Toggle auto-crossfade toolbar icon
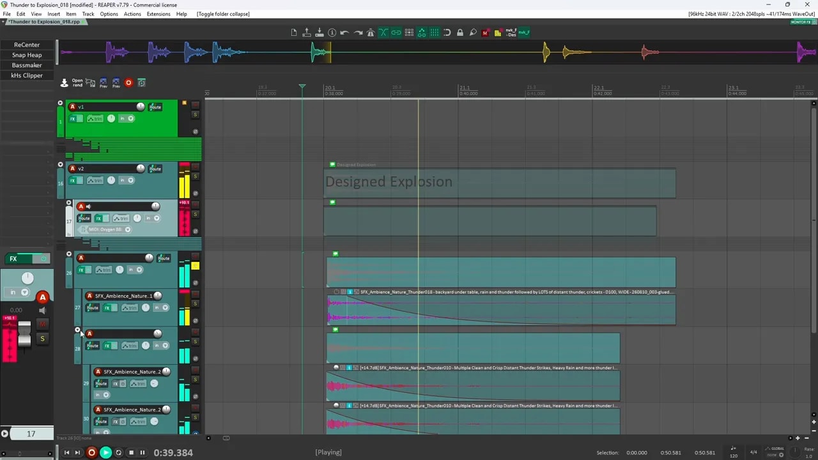The width and height of the screenshot is (818, 460). point(383,33)
